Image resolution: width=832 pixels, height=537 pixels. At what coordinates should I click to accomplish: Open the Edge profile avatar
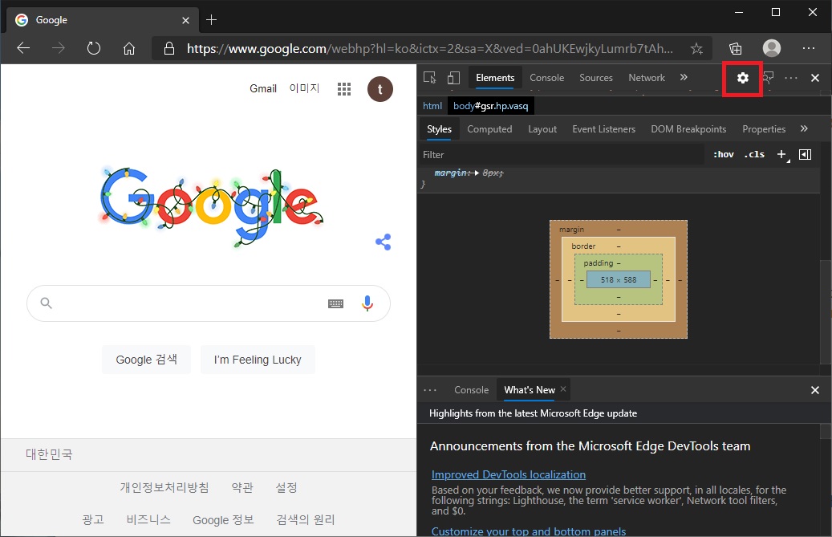(x=772, y=48)
